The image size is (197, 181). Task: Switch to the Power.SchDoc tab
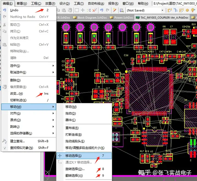click(122, 18)
